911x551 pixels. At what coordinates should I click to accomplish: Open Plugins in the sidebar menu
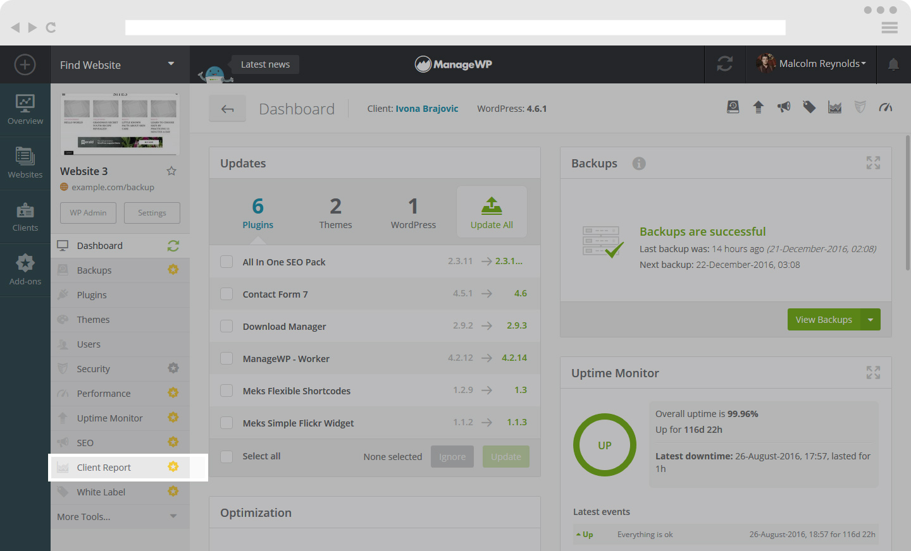coord(120,295)
